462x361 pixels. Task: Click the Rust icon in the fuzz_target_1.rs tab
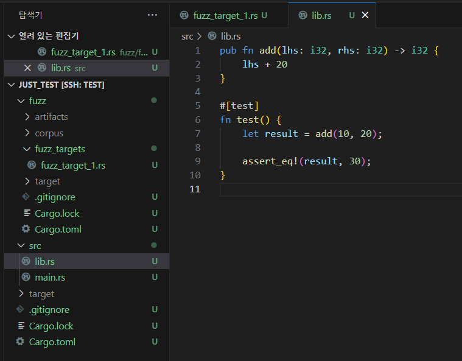(x=184, y=15)
